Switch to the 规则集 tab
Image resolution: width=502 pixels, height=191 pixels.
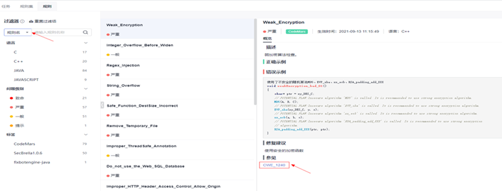(24, 6)
